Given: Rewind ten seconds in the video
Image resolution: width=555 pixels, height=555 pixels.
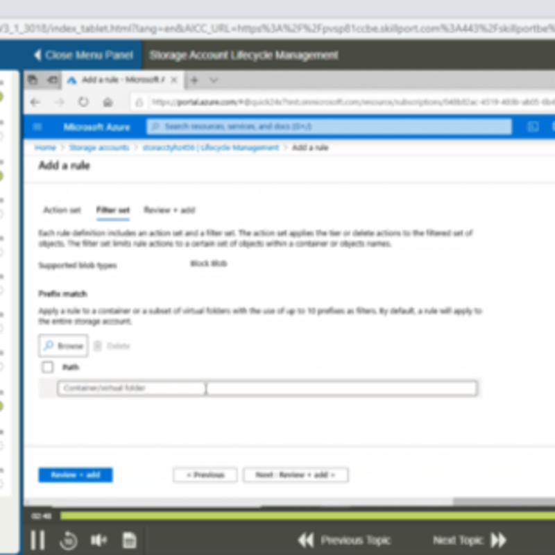Looking at the screenshot, I should coord(69,540).
